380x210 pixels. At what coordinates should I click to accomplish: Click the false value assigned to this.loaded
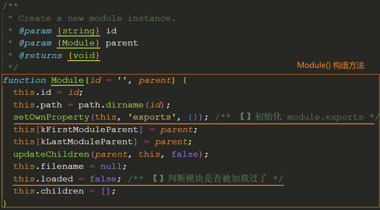click(x=103, y=179)
